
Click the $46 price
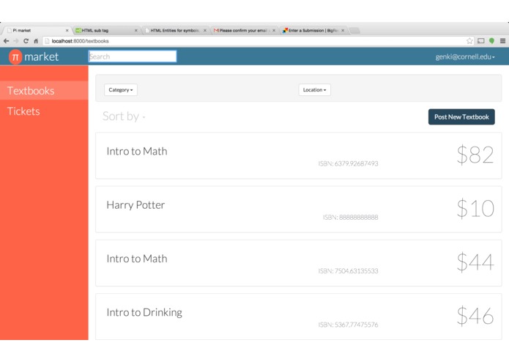pyautogui.click(x=475, y=316)
